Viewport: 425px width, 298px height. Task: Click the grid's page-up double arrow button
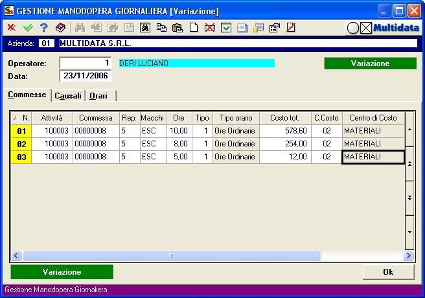[x=409, y=164]
